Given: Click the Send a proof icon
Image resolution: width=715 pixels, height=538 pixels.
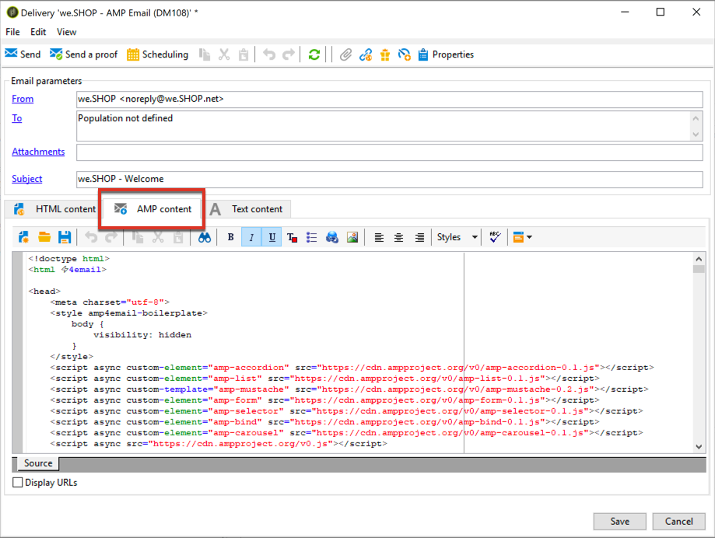Looking at the screenshot, I should coord(56,54).
